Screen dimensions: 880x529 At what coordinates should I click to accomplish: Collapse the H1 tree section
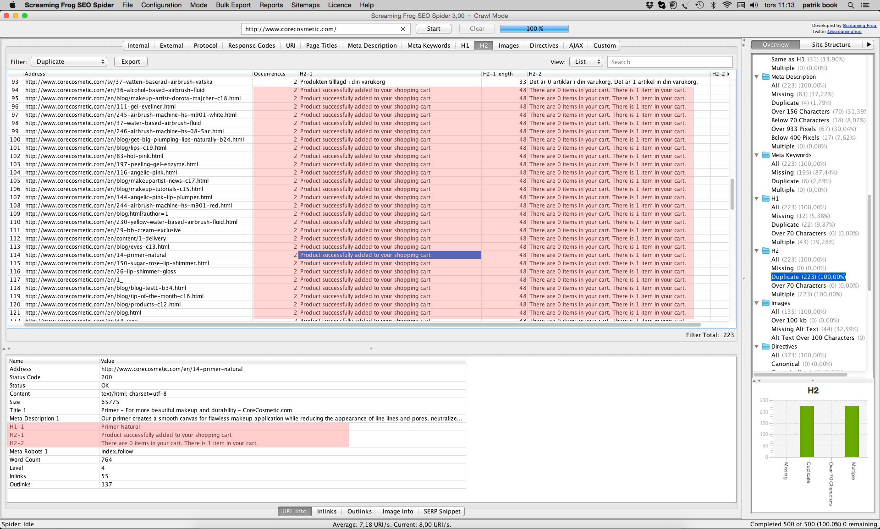point(757,199)
